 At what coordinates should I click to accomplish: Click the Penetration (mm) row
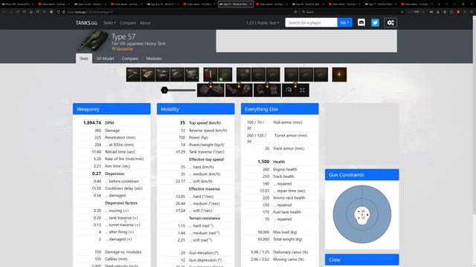[x=112, y=137]
